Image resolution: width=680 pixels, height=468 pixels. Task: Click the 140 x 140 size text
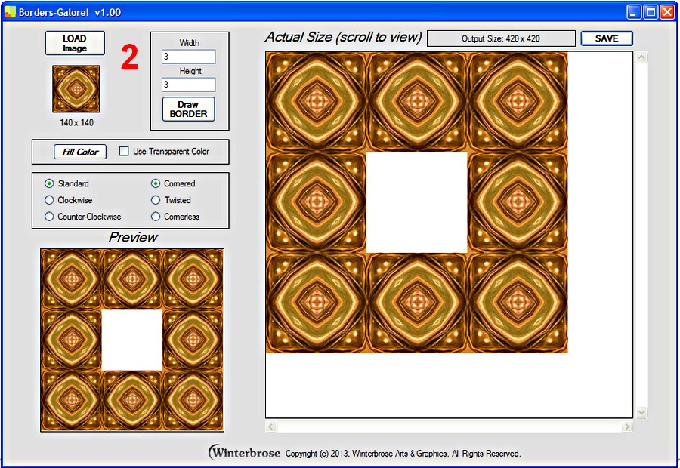coord(77,122)
